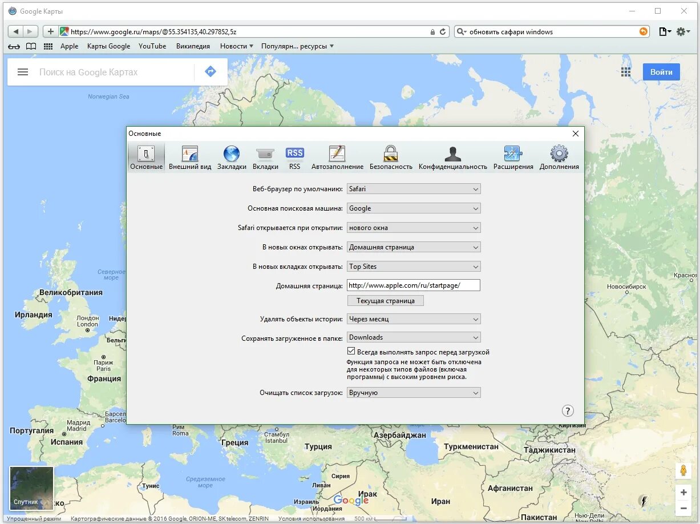
Task: Expand the Новости bookmarks folder
Action: [x=236, y=46]
